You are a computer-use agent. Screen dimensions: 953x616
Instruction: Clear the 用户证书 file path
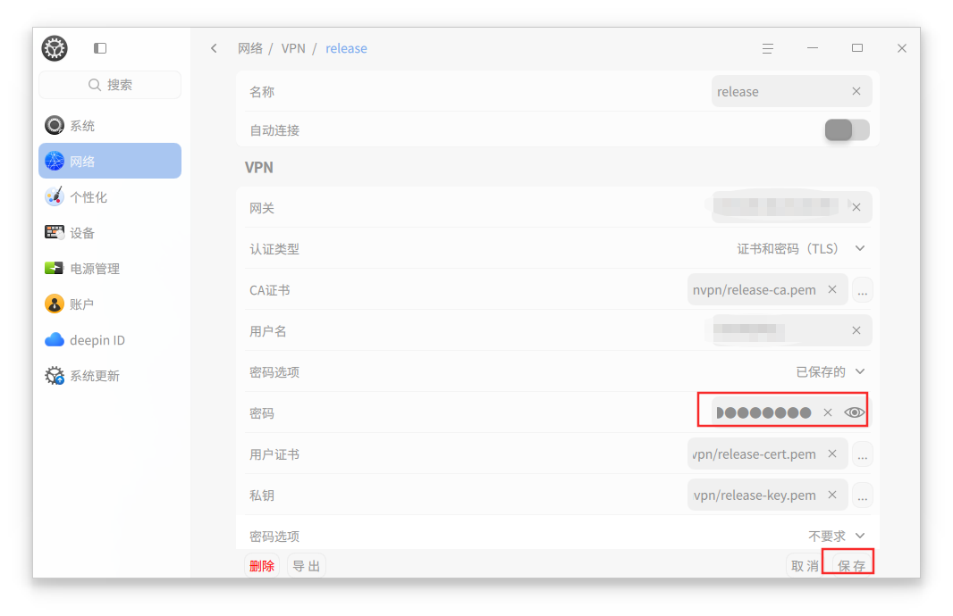[x=832, y=454]
